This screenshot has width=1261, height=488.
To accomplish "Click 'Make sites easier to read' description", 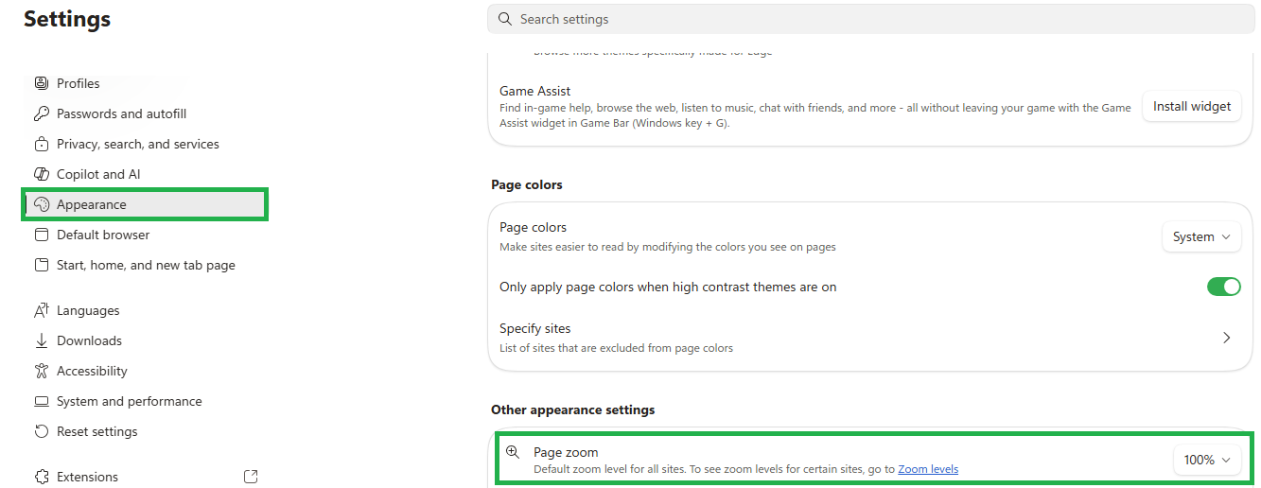I will click(668, 247).
